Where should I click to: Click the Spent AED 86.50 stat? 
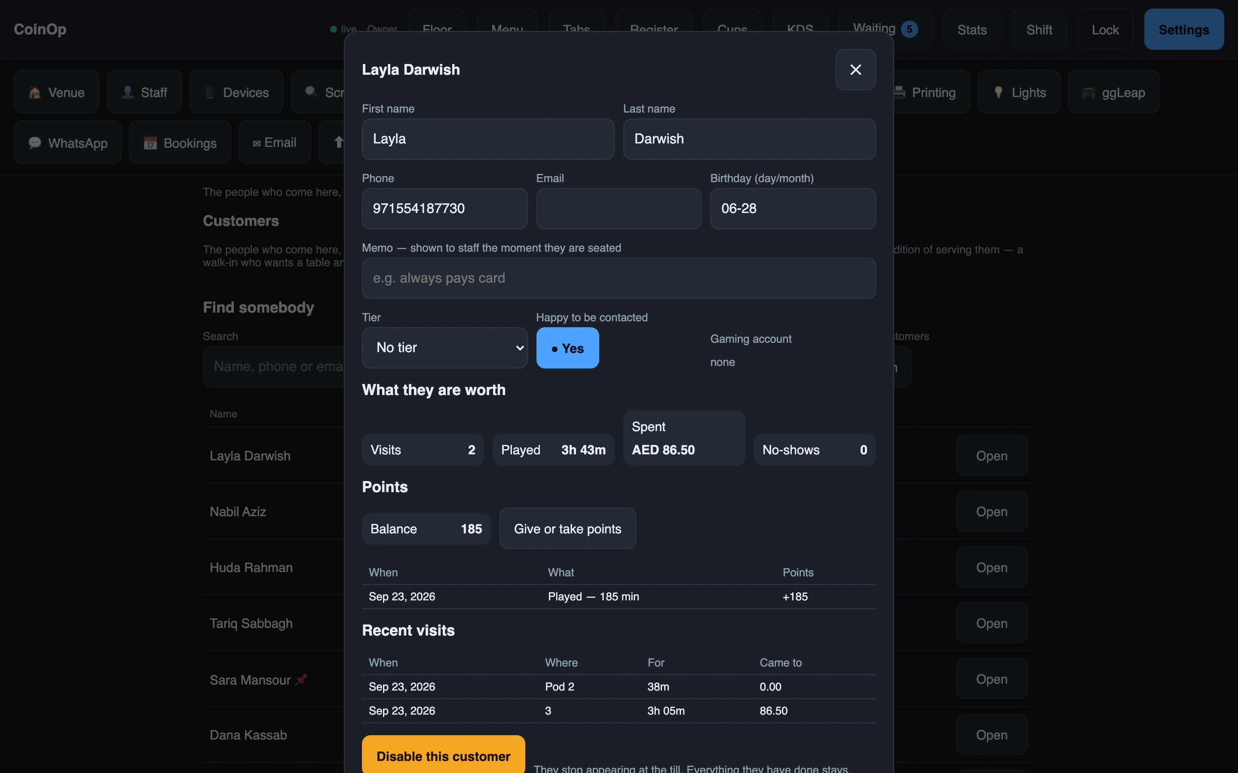click(684, 438)
